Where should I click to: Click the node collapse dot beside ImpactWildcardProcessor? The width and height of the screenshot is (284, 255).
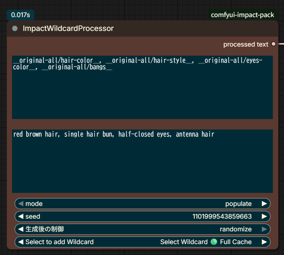(15, 28)
